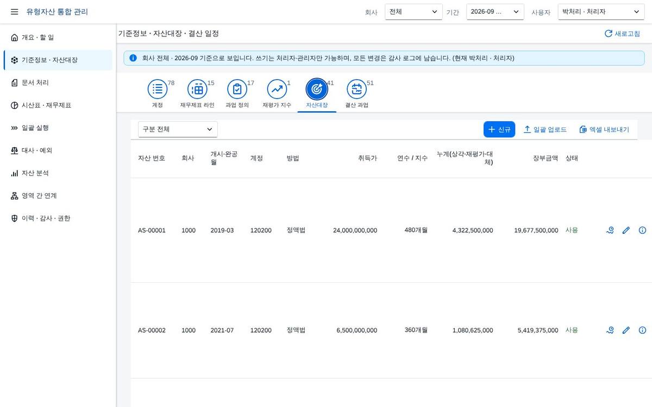
Task: Click the info icon in the blue banner
Action: [133, 58]
